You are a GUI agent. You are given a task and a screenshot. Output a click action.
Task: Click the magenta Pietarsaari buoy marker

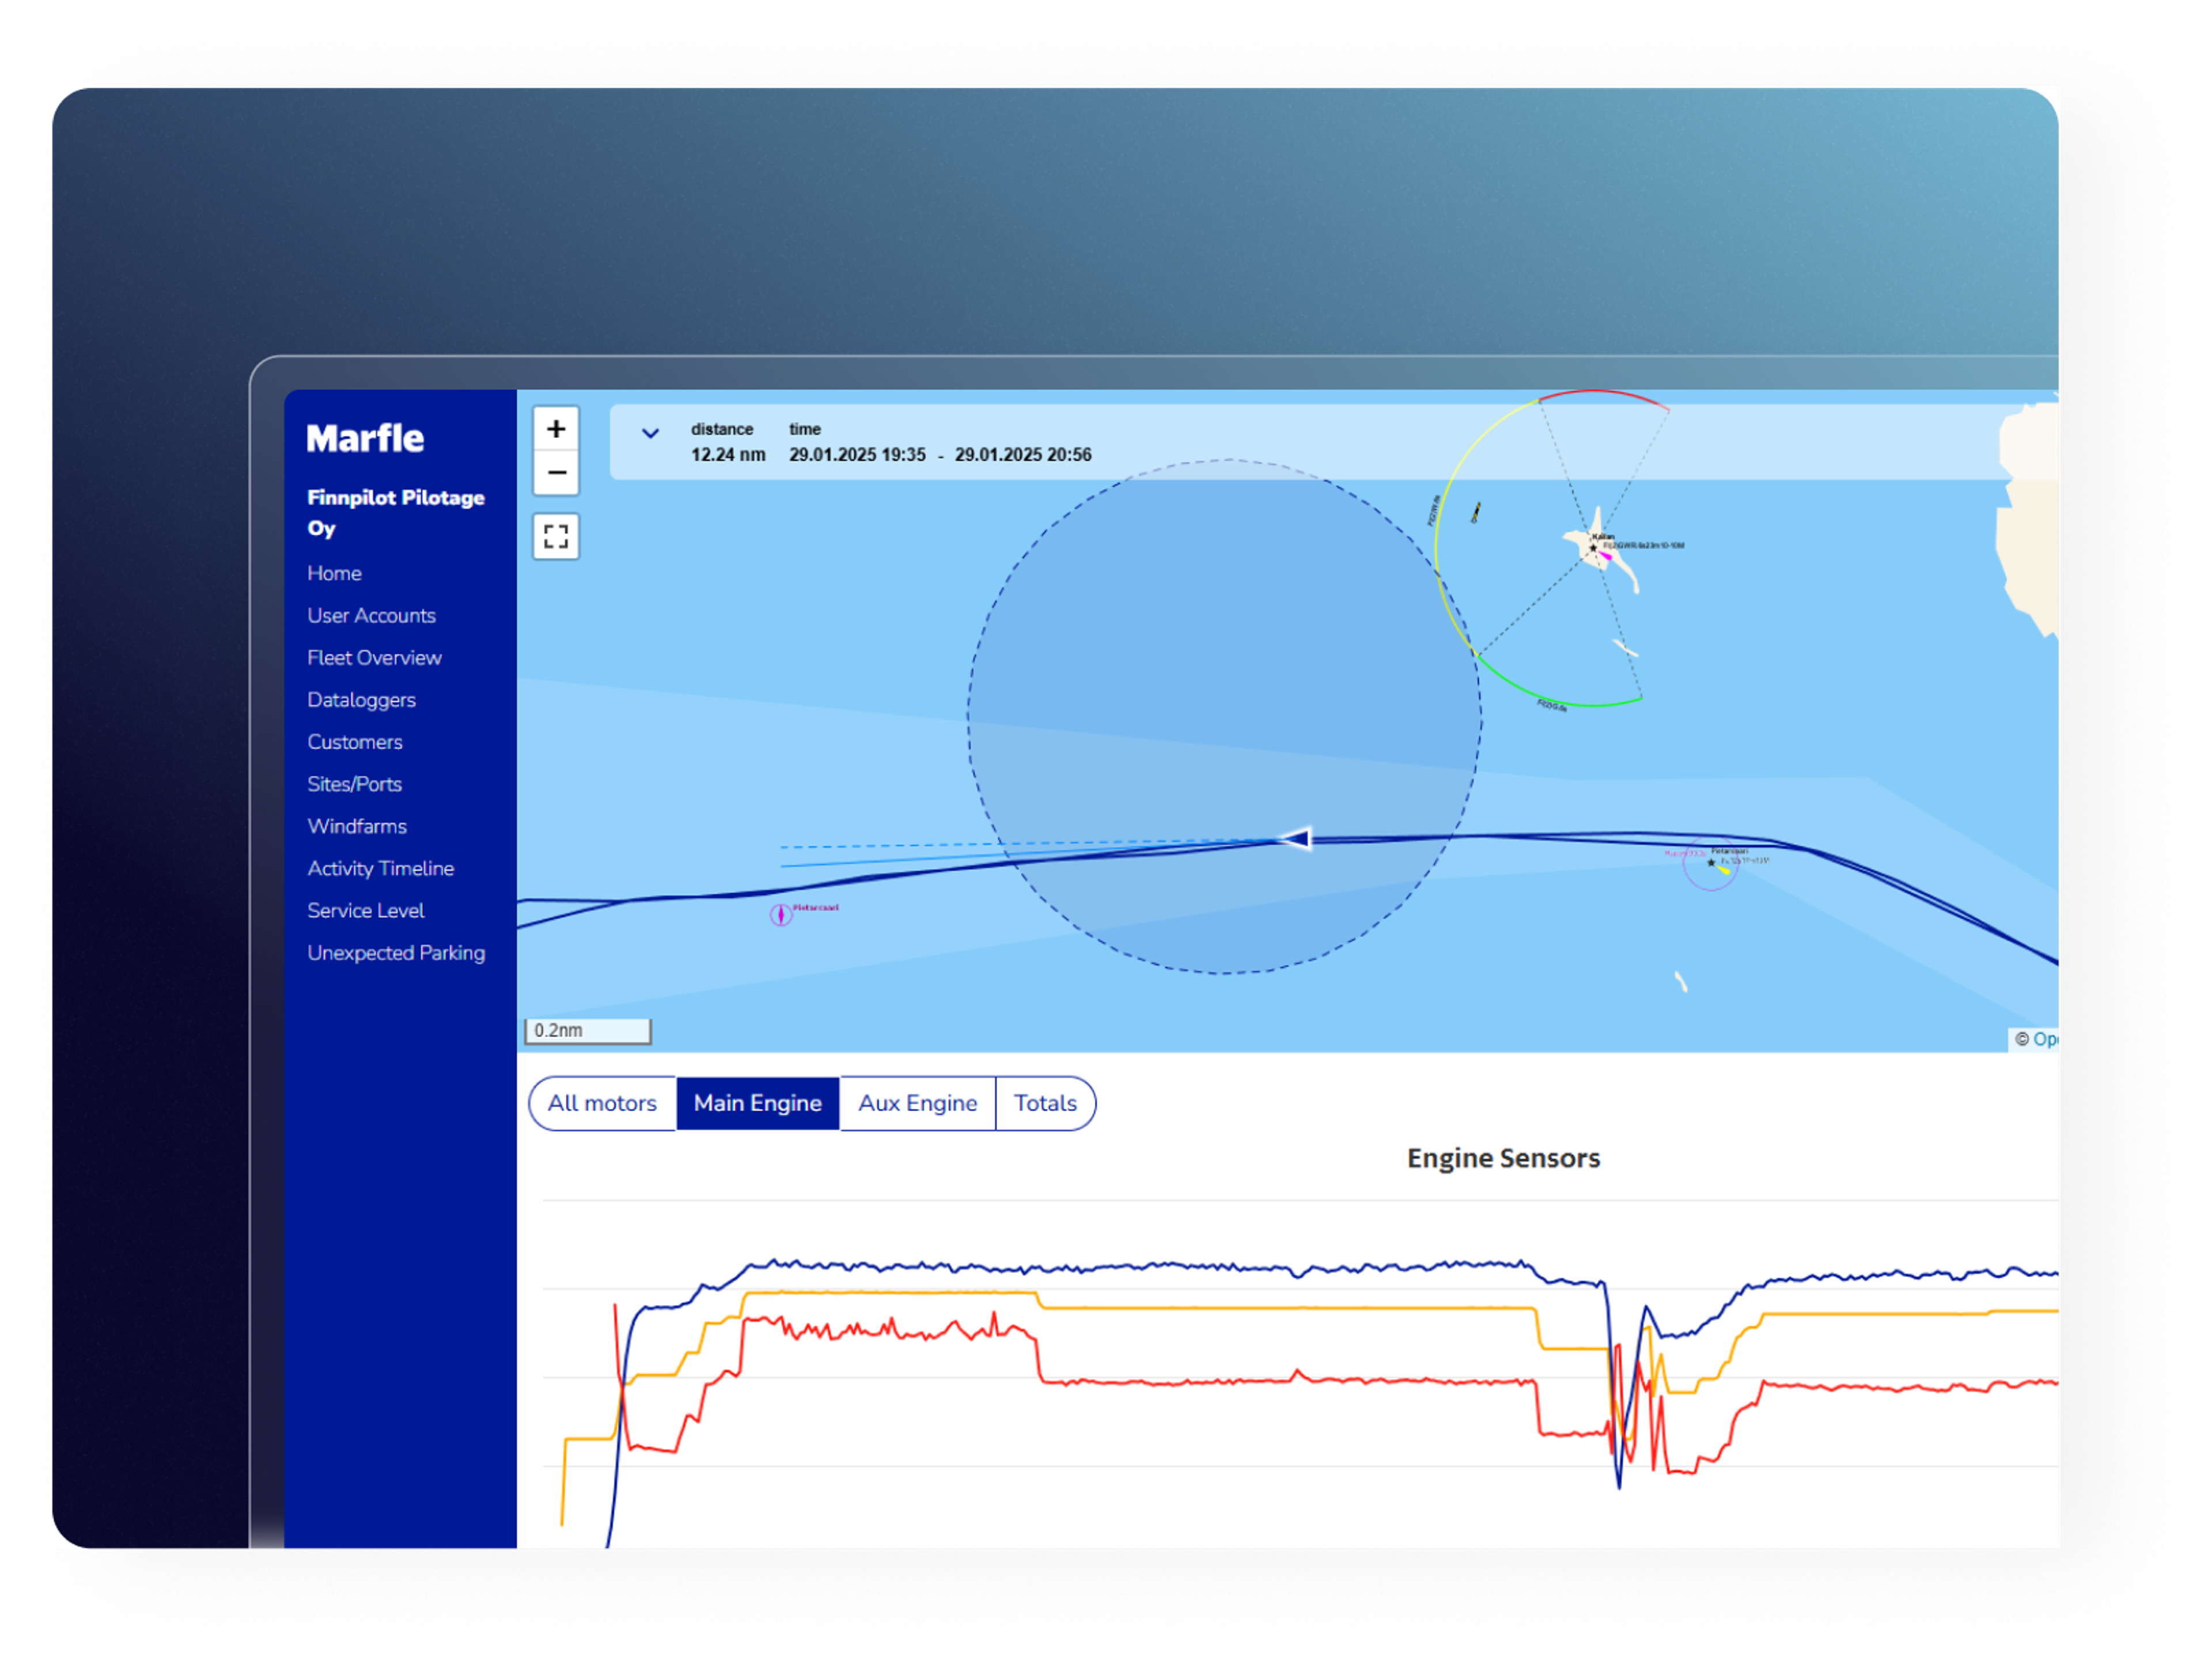point(781,914)
